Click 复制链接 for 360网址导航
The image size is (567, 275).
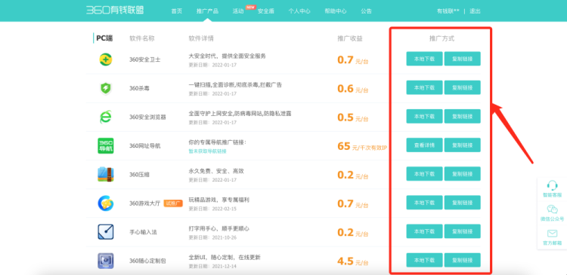(x=462, y=145)
